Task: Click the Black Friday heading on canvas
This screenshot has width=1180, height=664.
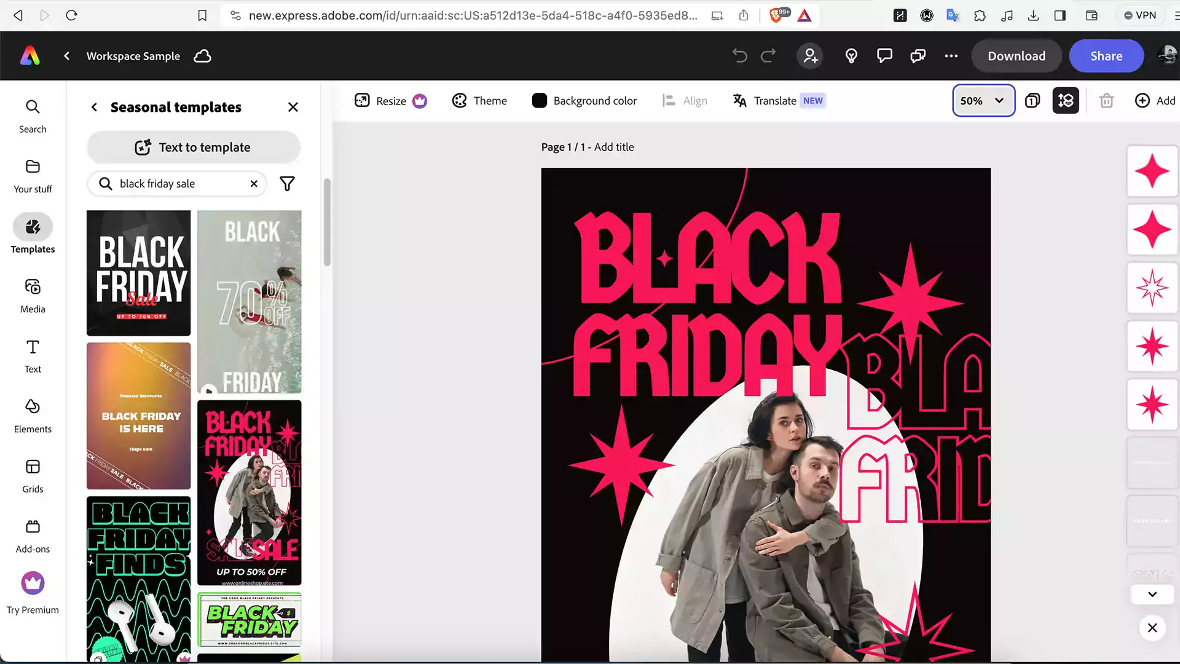Action: coord(707,304)
